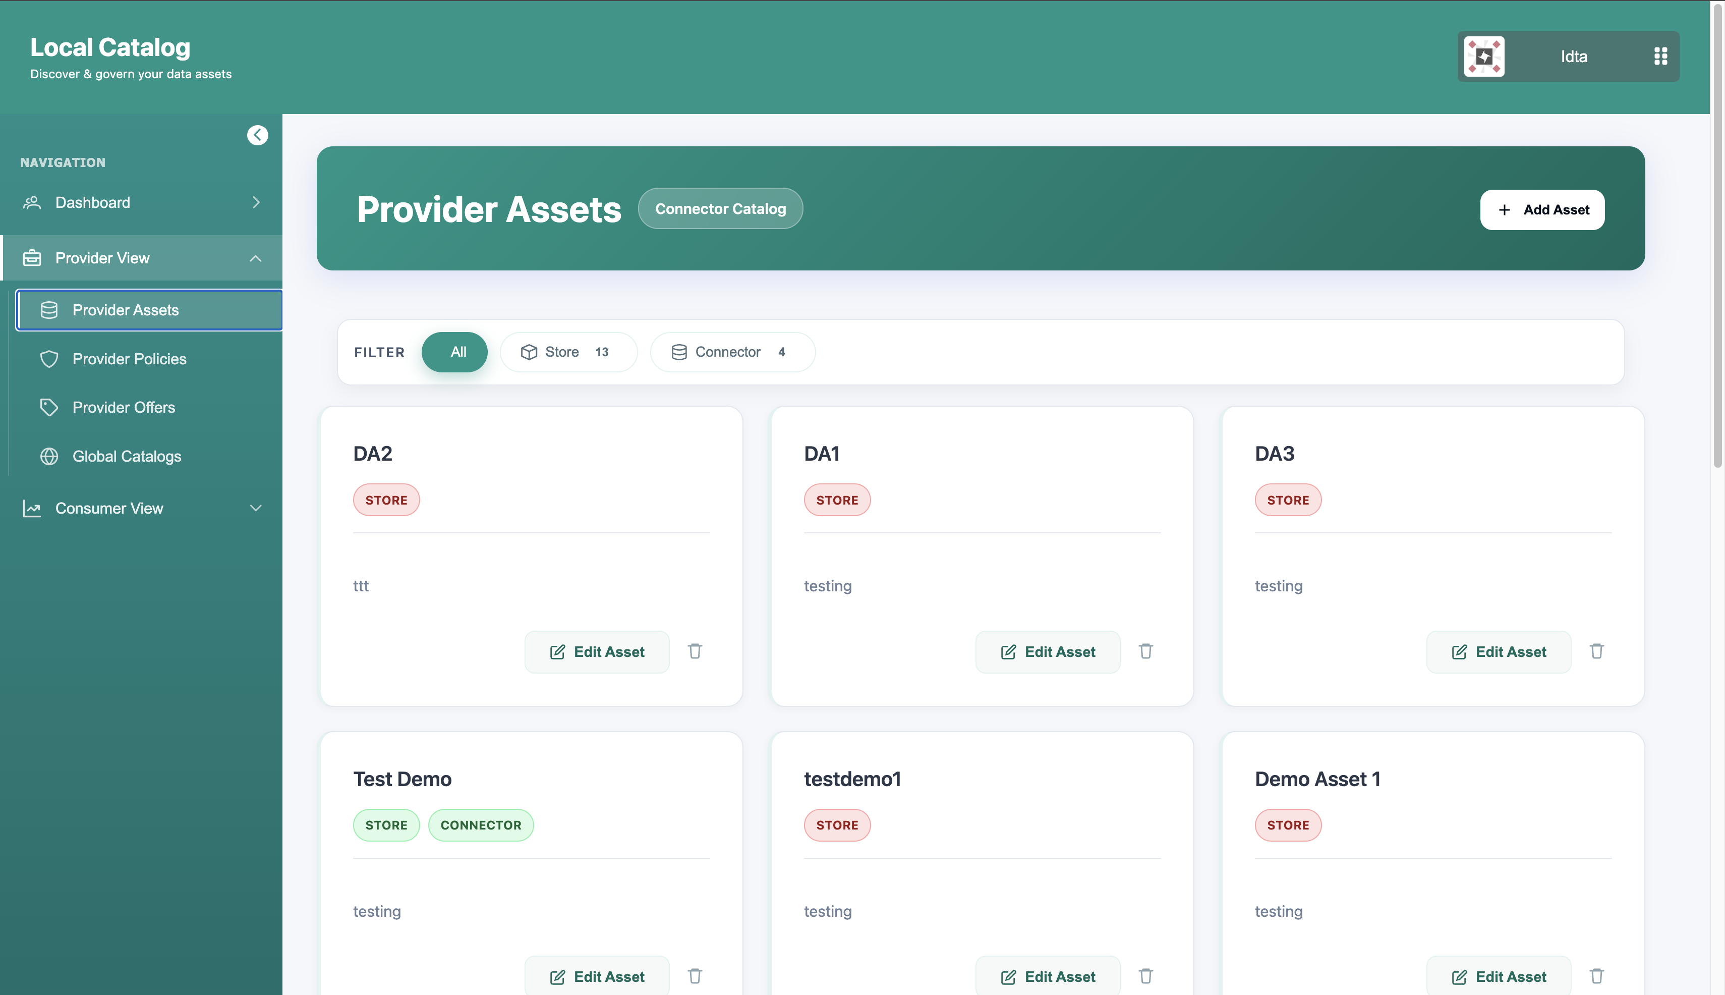Screen dimensions: 1725x995
Task: Click the green STORE tag on Test Demo
Action: (386, 825)
